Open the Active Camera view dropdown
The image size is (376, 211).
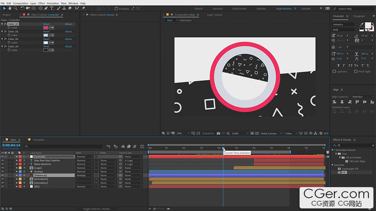(x=270, y=133)
